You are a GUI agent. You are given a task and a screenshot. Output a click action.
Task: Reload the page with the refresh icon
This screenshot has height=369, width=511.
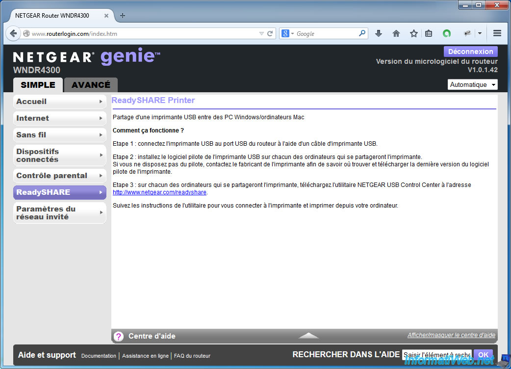pos(270,33)
